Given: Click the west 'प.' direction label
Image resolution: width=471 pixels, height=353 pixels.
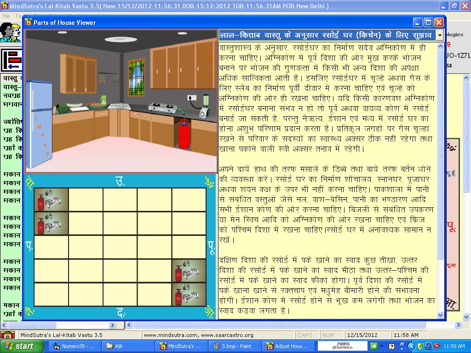Looking at the screenshot, I should [x=29, y=245].
